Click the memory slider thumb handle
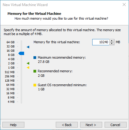Image resolution: width=129 pixels, height=130 pixels. (21, 53)
